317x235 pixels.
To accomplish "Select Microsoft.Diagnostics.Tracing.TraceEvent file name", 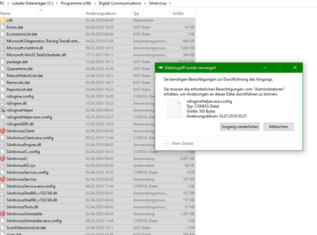I will [x=44, y=41].
